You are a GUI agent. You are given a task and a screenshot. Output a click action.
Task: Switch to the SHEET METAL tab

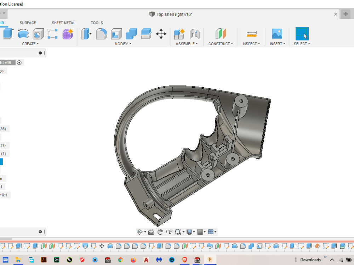click(x=63, y=23)
